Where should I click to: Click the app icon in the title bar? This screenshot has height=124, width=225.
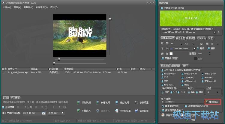pos(4,3)
